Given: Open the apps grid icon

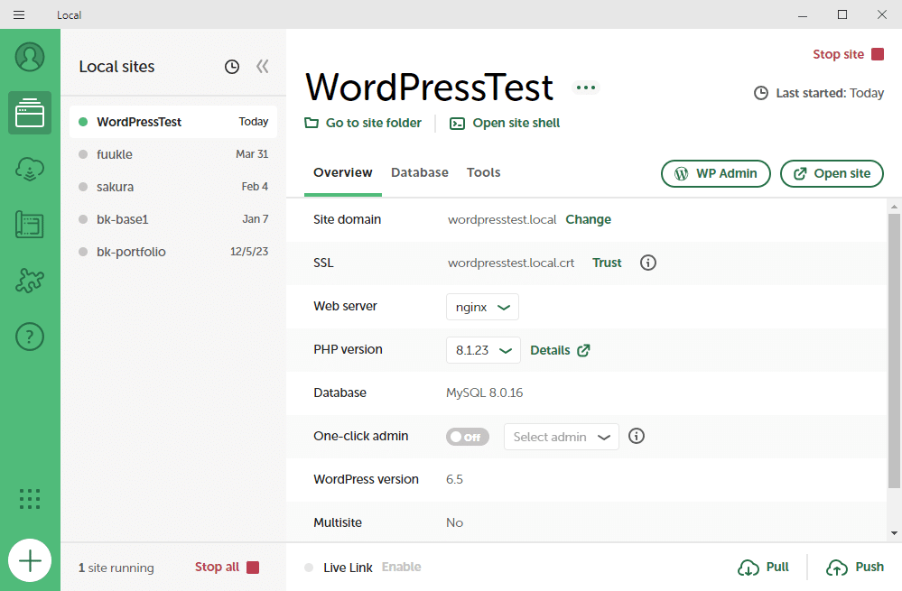Looking at the screenshot, I should click(30, 499).
